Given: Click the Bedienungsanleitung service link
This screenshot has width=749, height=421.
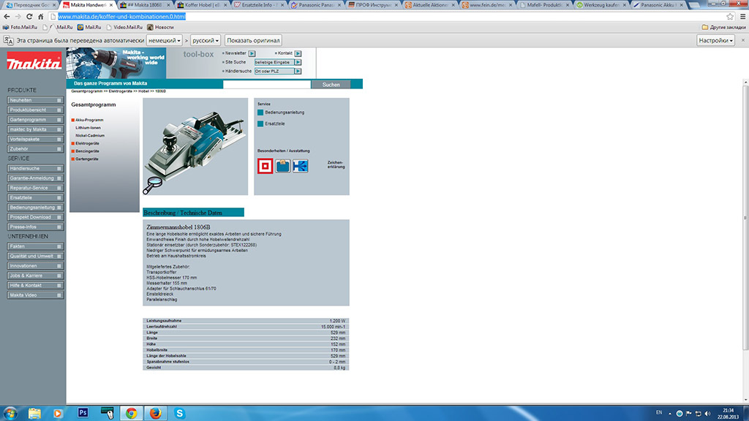Looking at the screenshot, I should [285, 113].
